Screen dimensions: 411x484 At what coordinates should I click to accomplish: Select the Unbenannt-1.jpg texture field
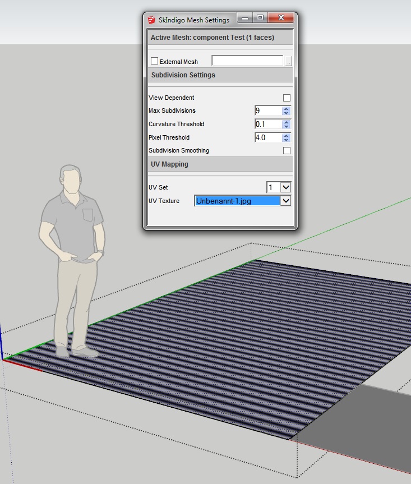pos(237,201)
